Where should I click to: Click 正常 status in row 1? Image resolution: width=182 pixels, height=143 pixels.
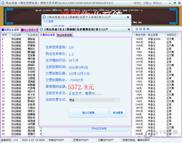pos(169,42)
